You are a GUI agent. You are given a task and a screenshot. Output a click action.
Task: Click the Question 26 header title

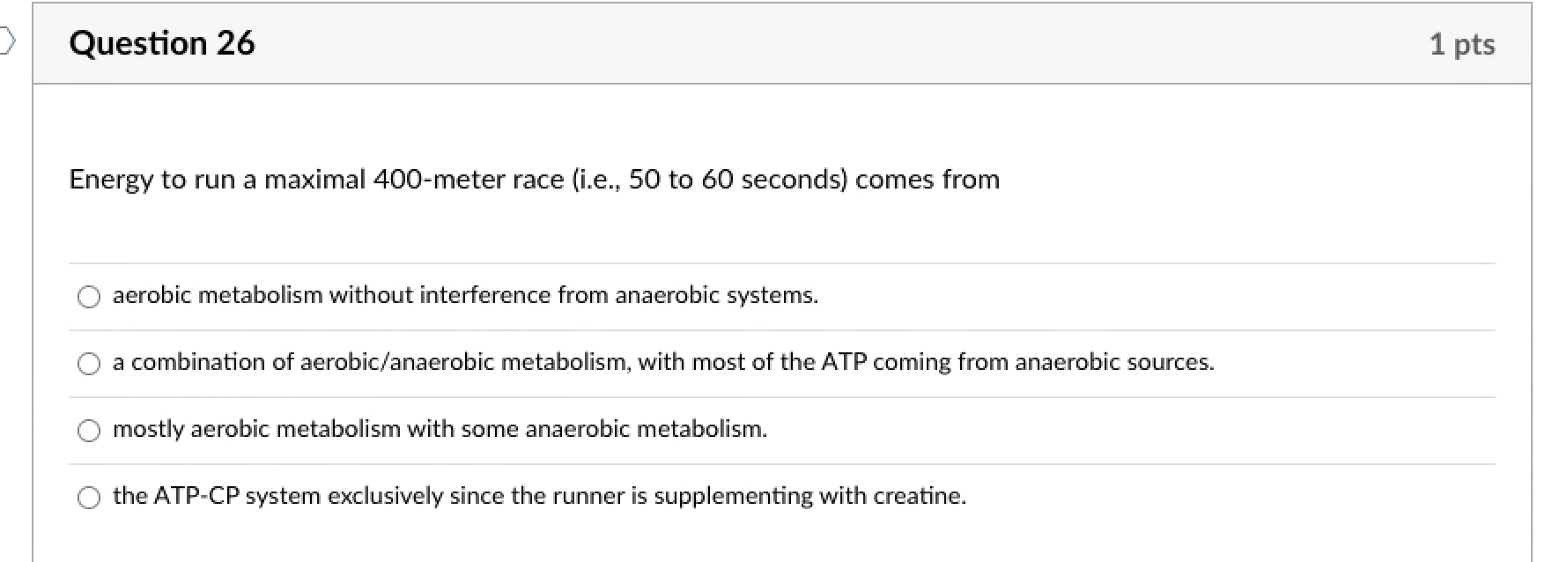tap(162, 42)
